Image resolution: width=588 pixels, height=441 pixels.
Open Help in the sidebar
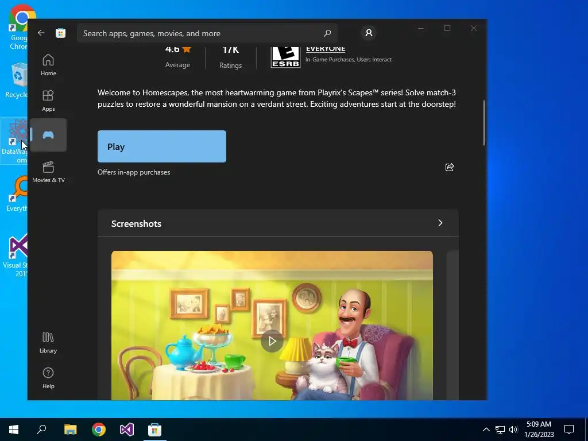tap(48, 378)
